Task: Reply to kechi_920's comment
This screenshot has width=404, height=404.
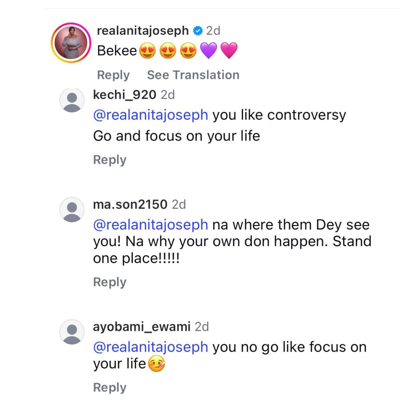Action: click(110, 160)
